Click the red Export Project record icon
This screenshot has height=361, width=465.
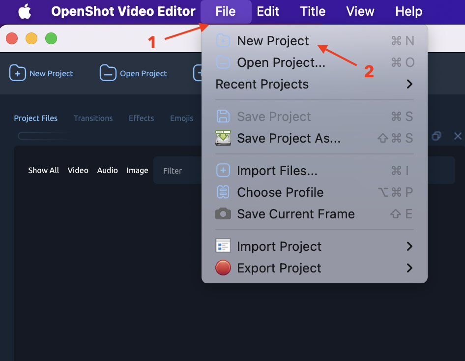point(223,268)
